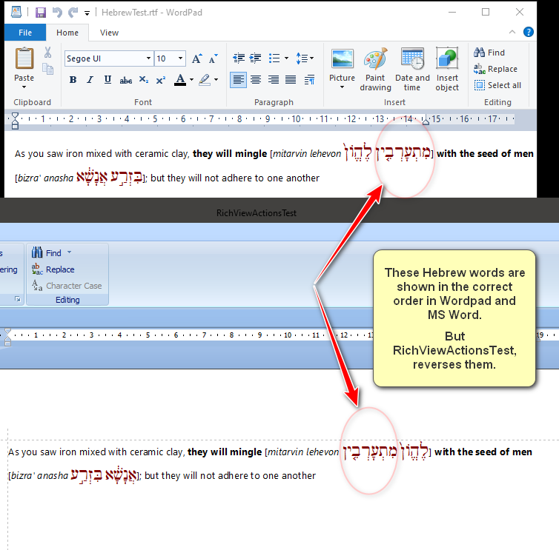Click Replace in RichViewActionsTest Editing group
The image size is (559, 550).
53,269
